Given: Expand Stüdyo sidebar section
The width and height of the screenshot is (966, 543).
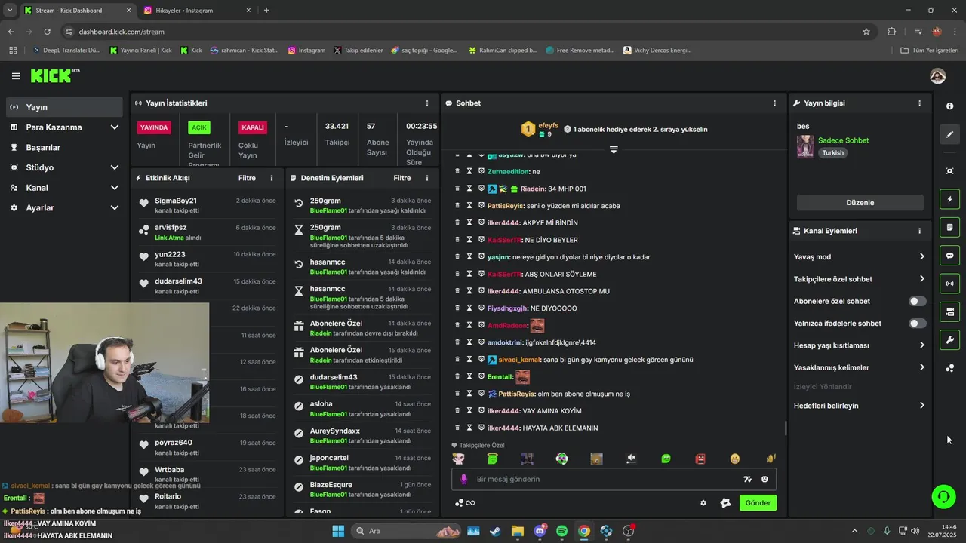Looking at the screenshot, I should (64, 167).
